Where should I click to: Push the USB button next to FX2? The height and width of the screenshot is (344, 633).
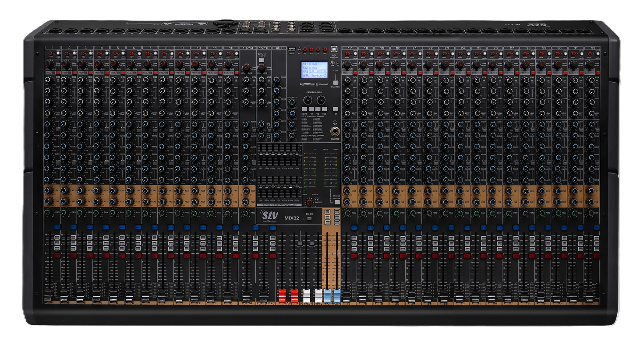click(x=325, y=109)
